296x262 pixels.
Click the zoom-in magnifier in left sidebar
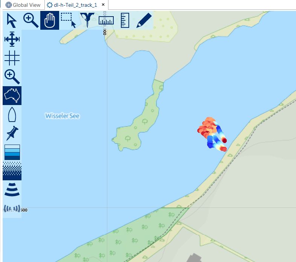[x=12, y=77]
